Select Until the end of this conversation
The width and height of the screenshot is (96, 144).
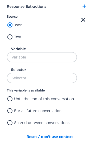(x=10, y=99)
